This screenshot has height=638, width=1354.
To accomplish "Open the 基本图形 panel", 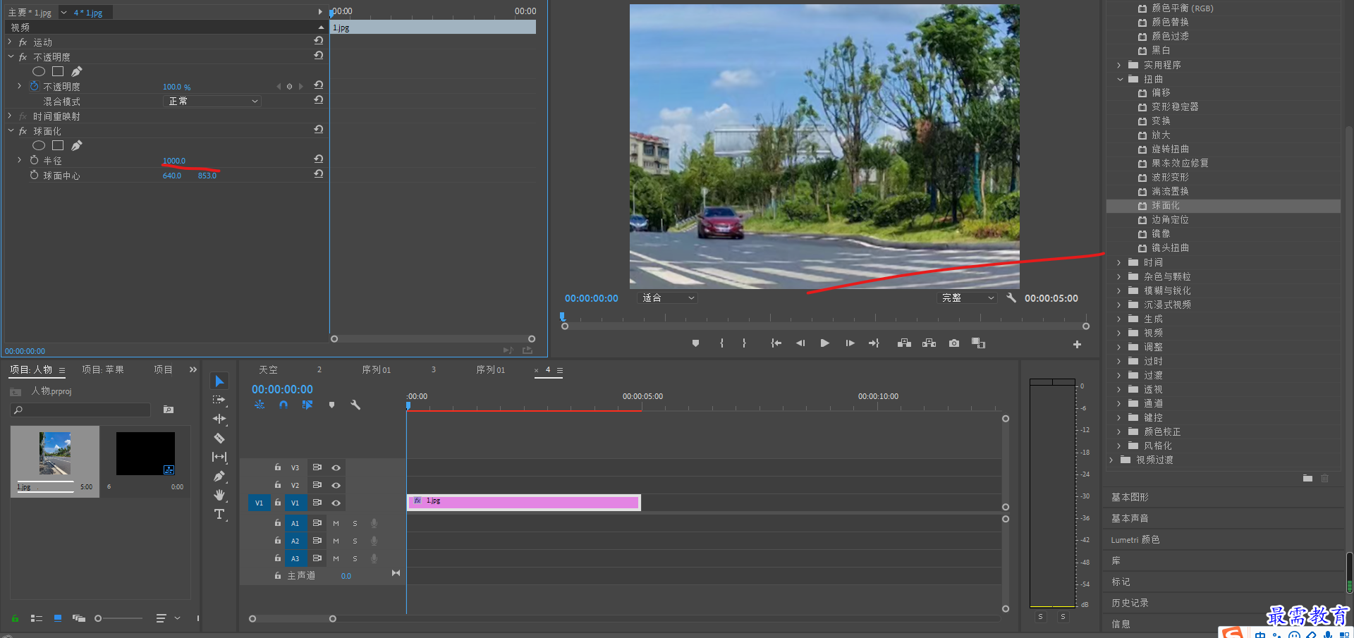I will (1130, 497).
